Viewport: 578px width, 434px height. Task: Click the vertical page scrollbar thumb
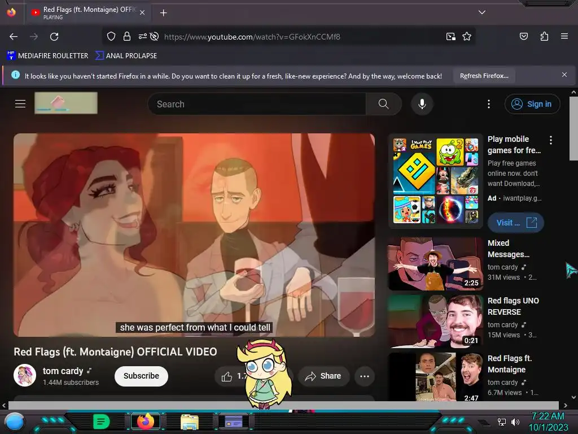pyautogui.click(x=573, y=128)
